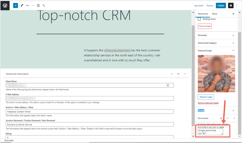Open the block list view
This screenshot has height=143, width=242.
pyautogui.click(x=44, y=6)
